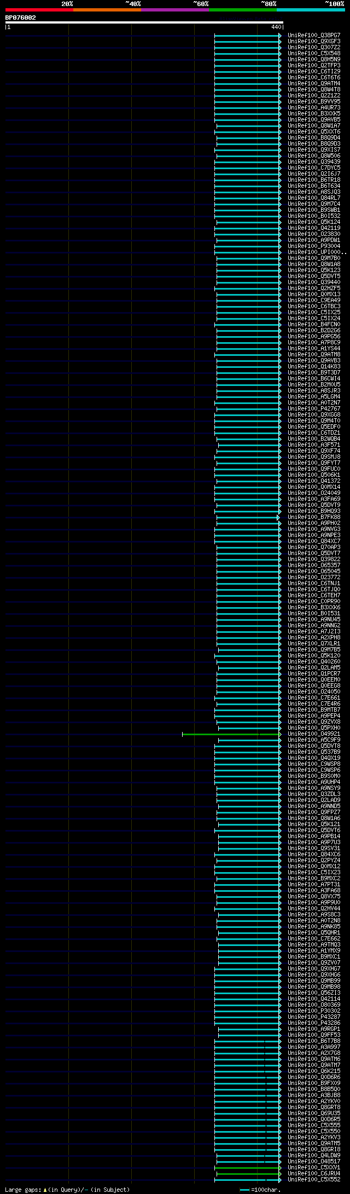Select hit label UniRef100_C9WSP8
The width and height of the screenshot is (350, 1194).
tap(314, 764)
